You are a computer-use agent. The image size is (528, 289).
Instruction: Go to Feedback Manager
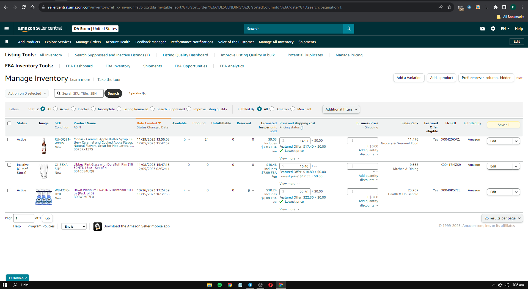[150, 42]
